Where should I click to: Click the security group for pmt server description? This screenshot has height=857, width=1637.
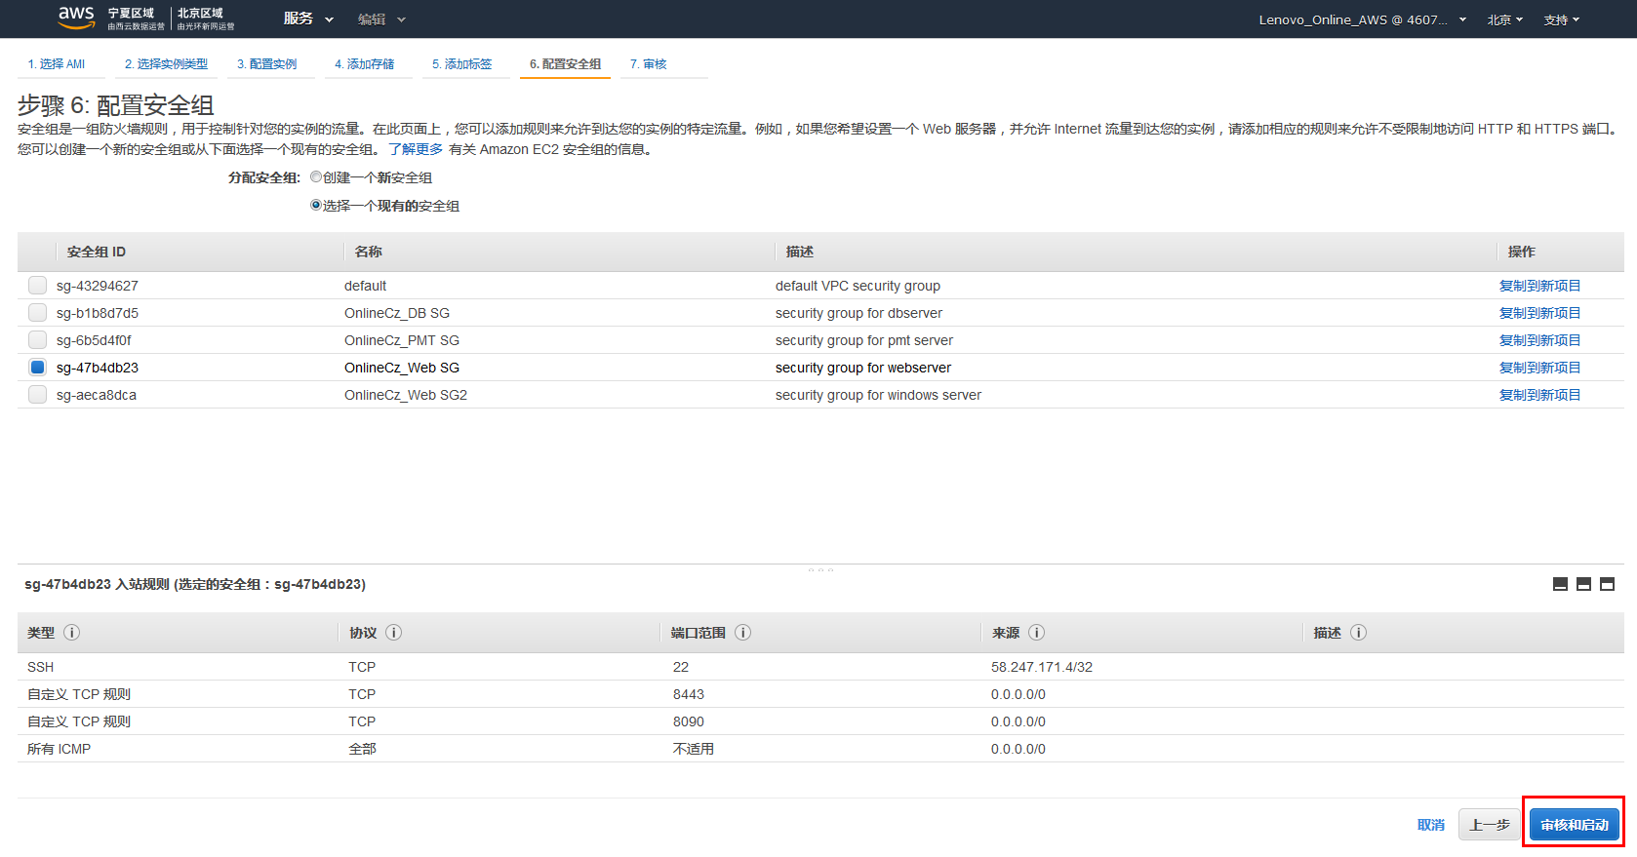point(863,340)
